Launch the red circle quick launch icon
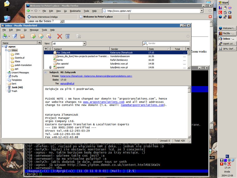Image resolution: width=237 pixels, height=178 pixels. 230,8
